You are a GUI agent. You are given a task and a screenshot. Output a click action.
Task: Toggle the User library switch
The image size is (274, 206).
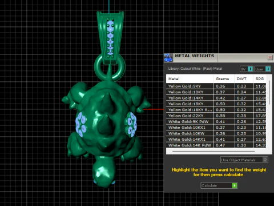click(x=263, y=69)
